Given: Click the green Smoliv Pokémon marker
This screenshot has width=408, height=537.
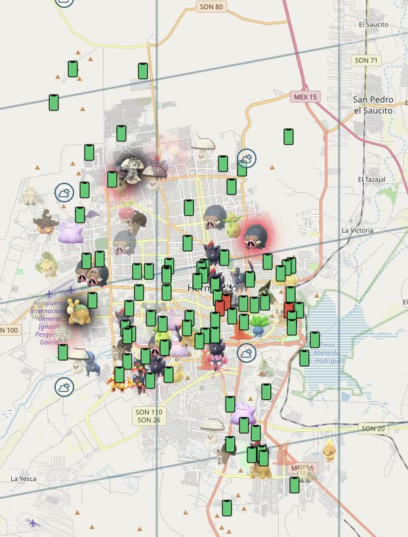Looking at the screenshot, I should (233, 225).
